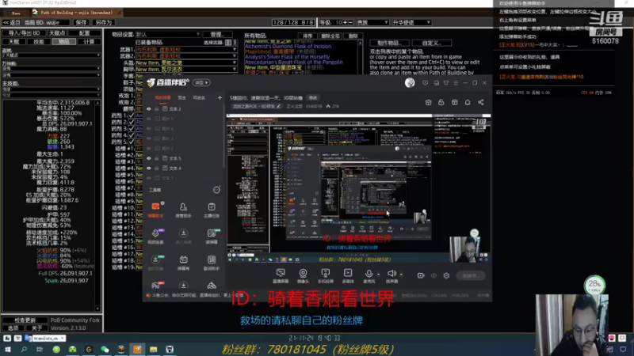This screenshot has width=634, height=356.
Task: Toggle lock on layer 文本 2
Action: 157,109
